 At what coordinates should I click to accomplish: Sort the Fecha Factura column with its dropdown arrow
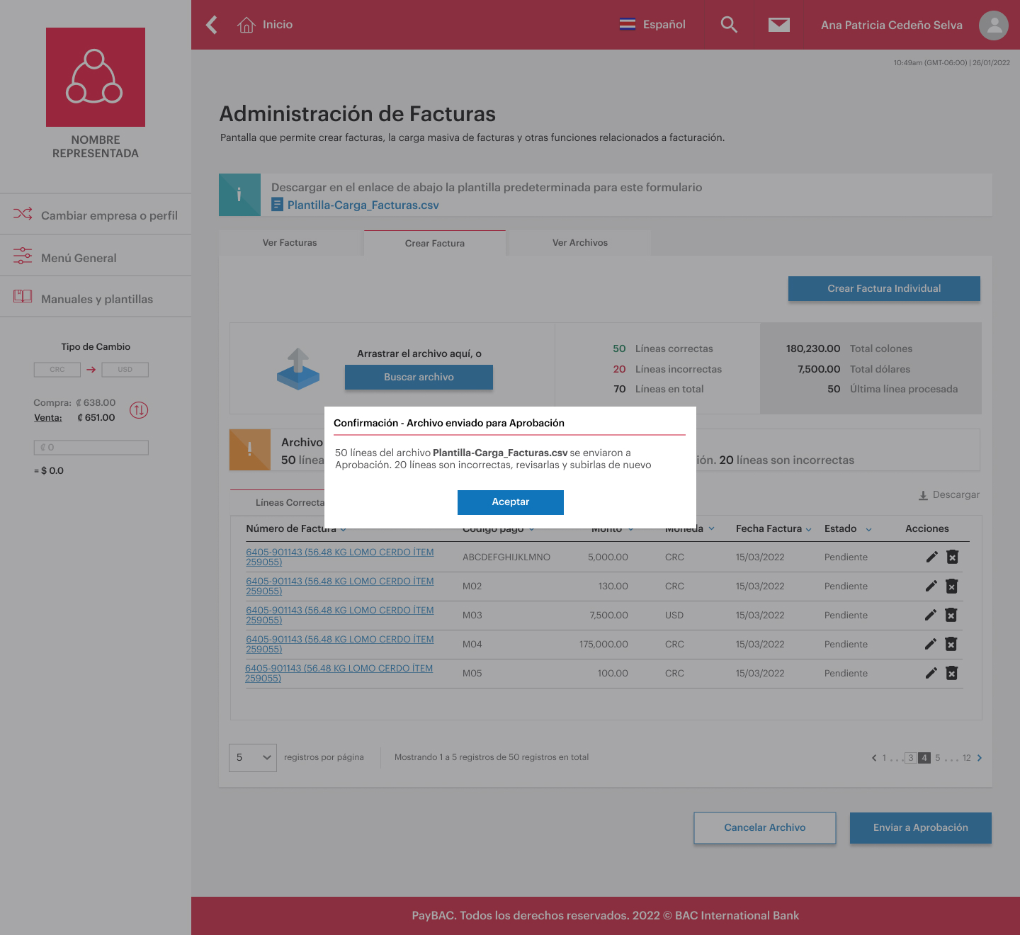[x=810, y=528]
